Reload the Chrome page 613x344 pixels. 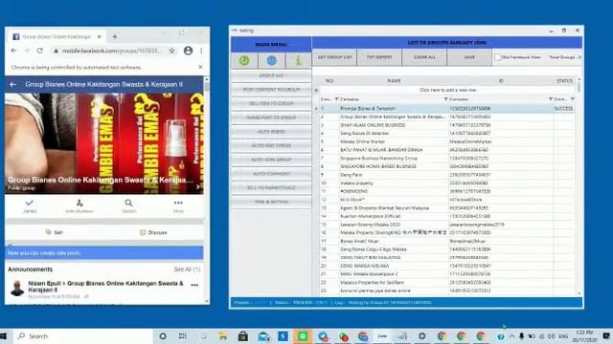(x=40, y=51)
